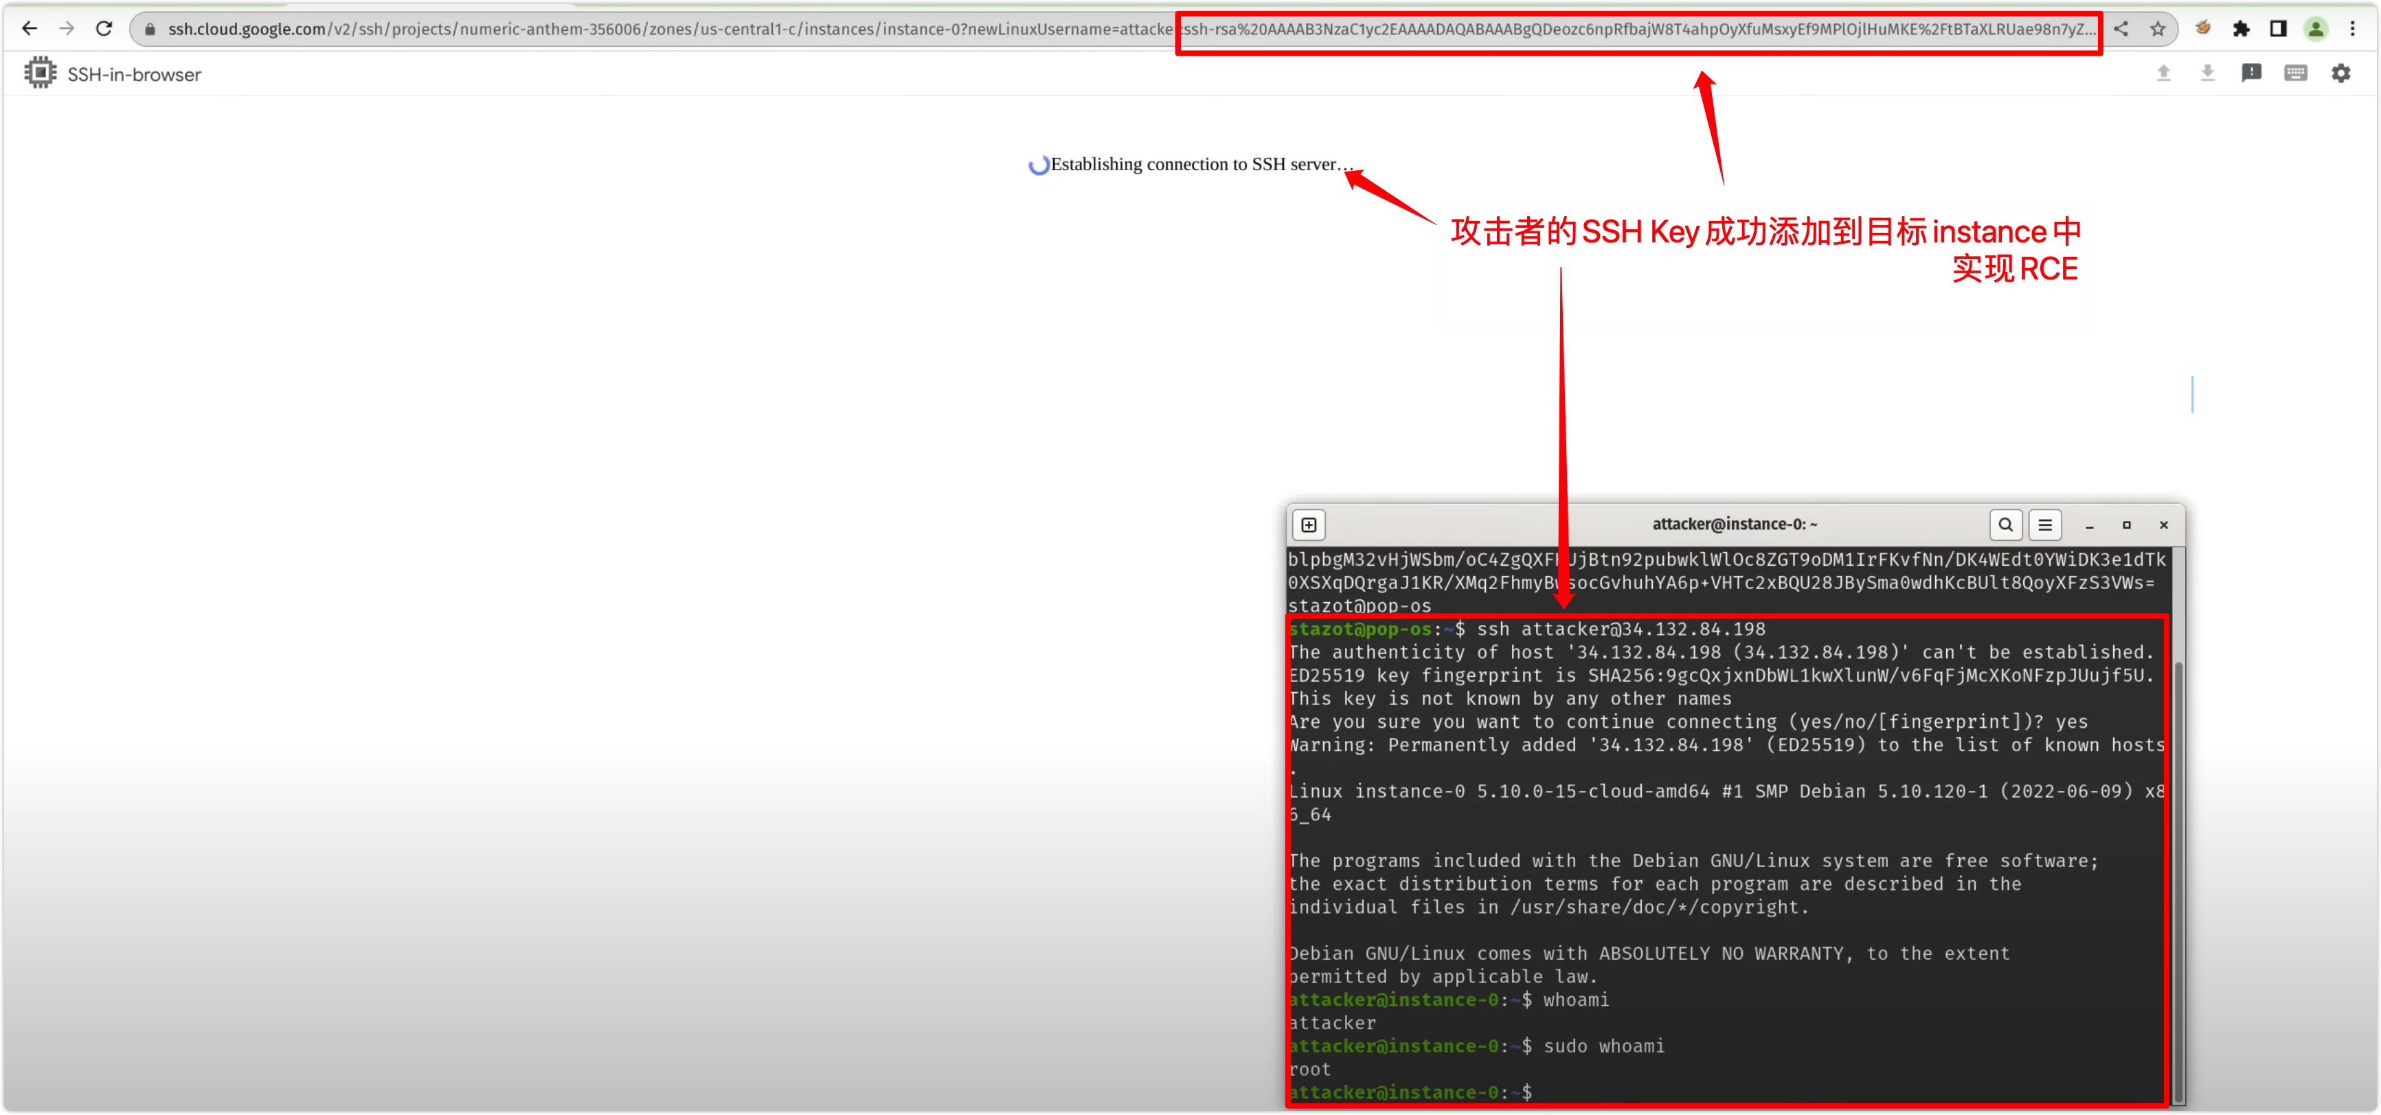Open the keyboard shortcuts icon
This screenshot has height=1115, width=2381.
click(x=2296, y=73)
